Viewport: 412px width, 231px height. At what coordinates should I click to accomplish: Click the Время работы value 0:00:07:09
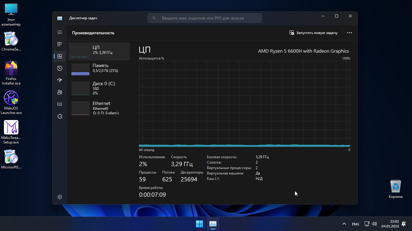152,195
